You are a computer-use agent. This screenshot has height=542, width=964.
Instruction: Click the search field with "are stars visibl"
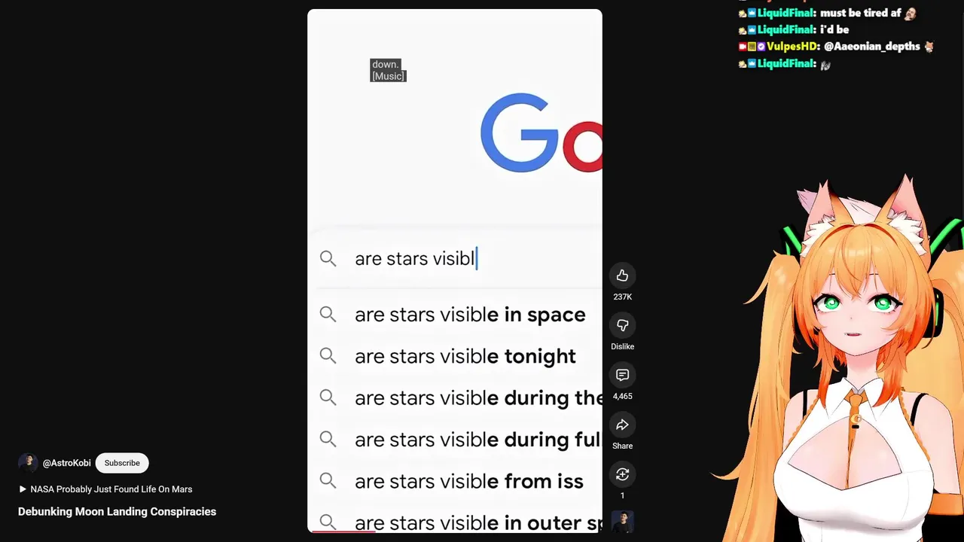point(455,259)
